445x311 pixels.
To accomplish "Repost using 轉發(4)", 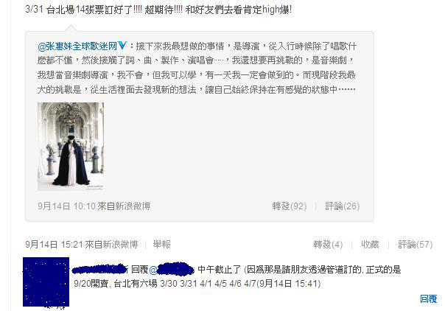I will point(328,245).
